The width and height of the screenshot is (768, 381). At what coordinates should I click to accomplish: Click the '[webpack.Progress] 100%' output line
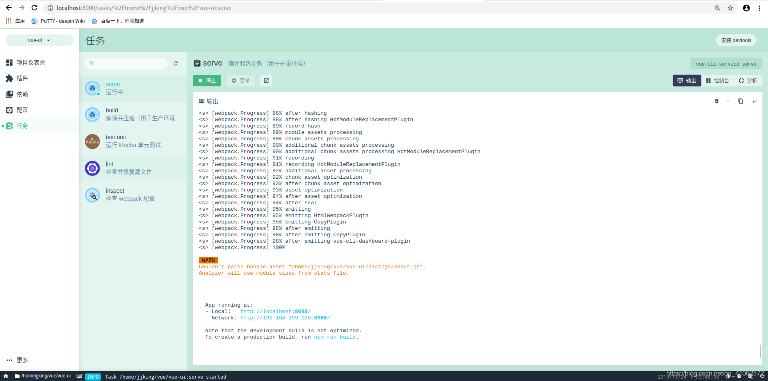point(242,247)
